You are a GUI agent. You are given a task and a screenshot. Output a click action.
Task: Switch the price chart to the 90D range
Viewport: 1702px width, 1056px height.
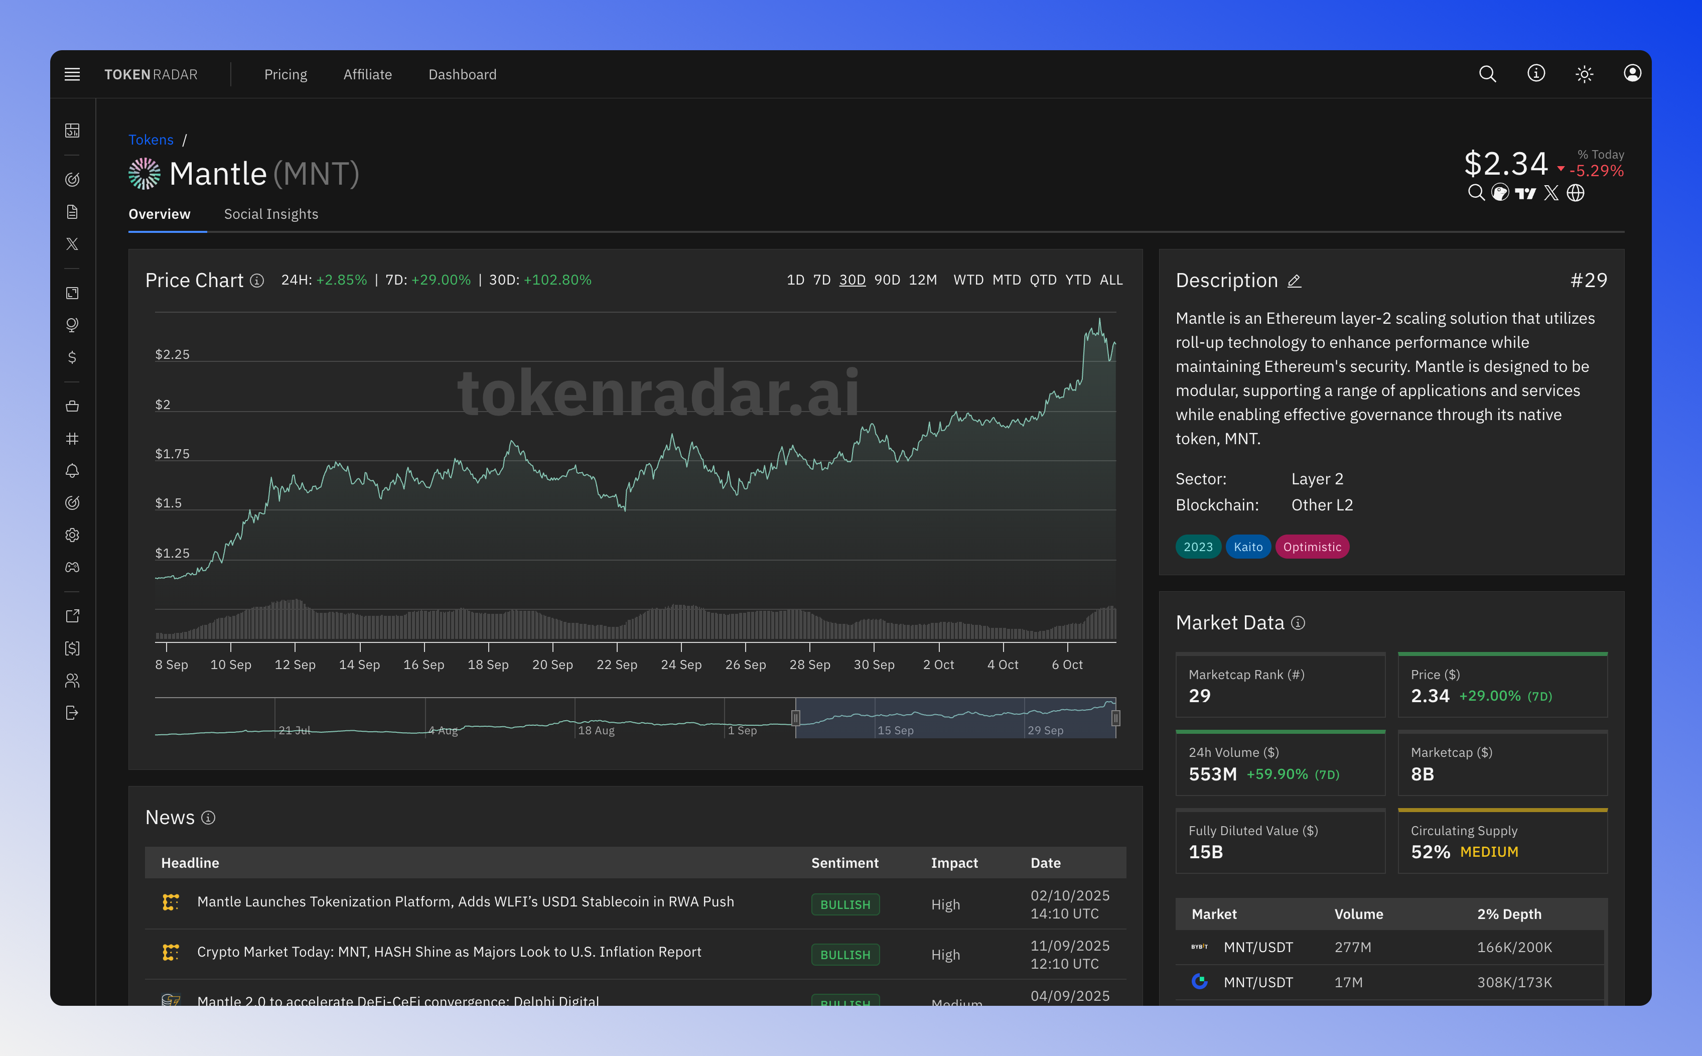tap(887, 280)
